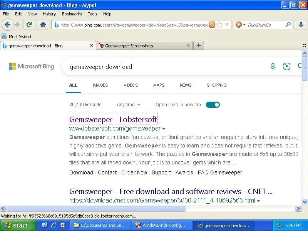This screenshot has width=308, height=231.
Task: Switch to Gemsweeper Screenshots tab
Action: pyautogui.click(x=145, y=45)
